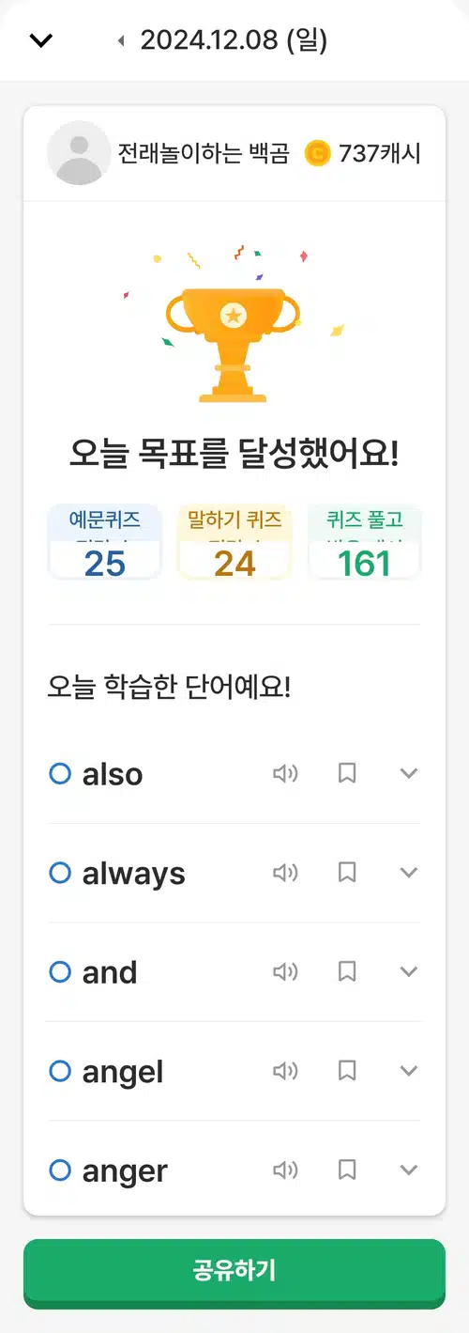The height and width of the screenshot is (1333, 469).
Task: Toggle the circle next to 'also'
Action: tap(60, 774)
